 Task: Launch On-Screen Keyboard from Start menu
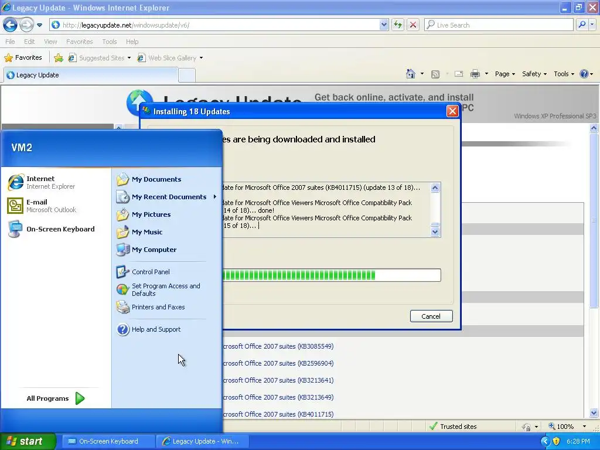pyautogui.click(x=51, y=229)
